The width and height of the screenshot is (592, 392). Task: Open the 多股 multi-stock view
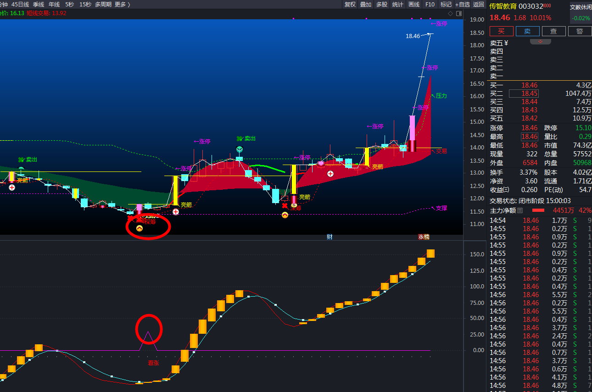382,4
